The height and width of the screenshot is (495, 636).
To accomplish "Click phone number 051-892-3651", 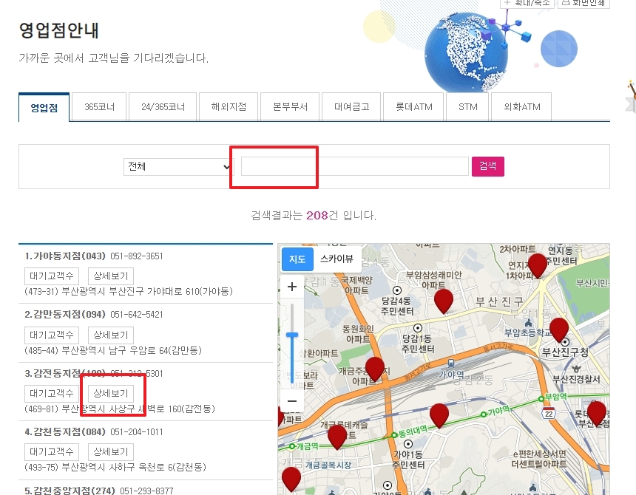I will (137, 256).
